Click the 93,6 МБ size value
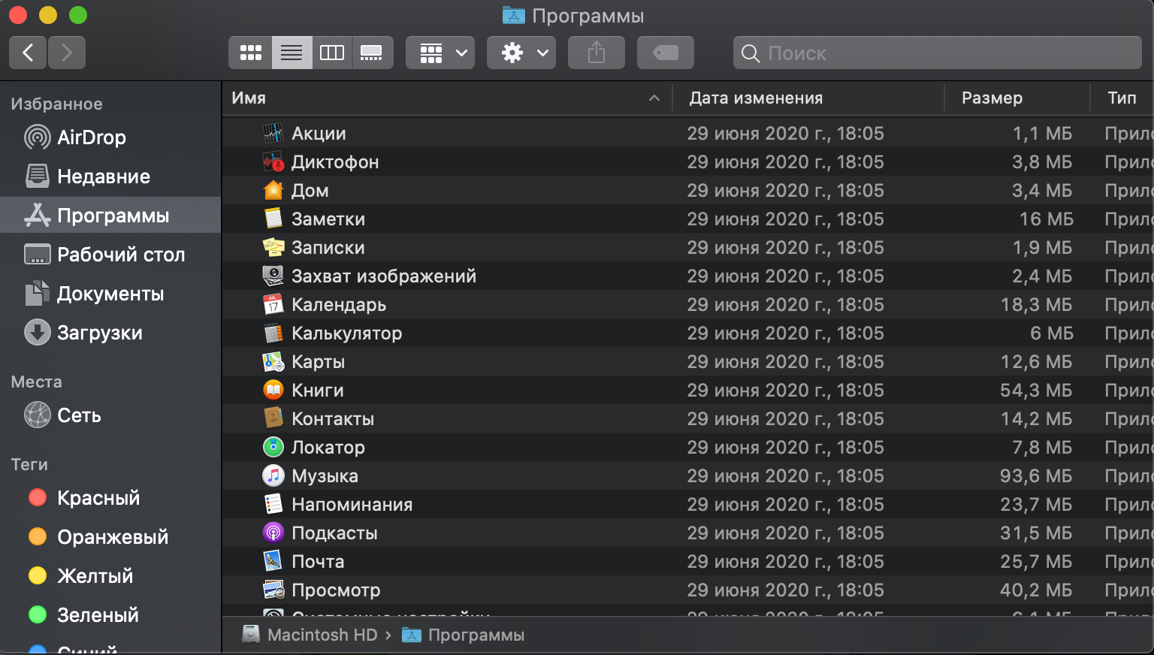The width and height of the screenshot is (1154, 655). (1036, 476)
